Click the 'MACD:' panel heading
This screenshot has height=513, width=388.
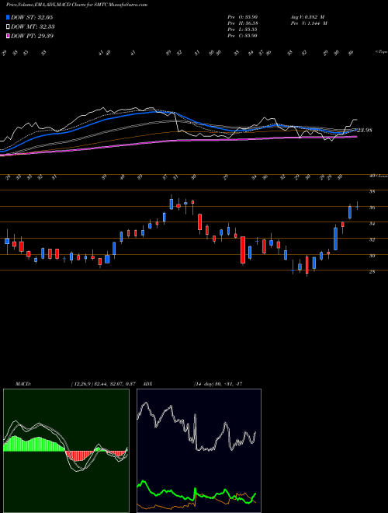pos(23,384)
